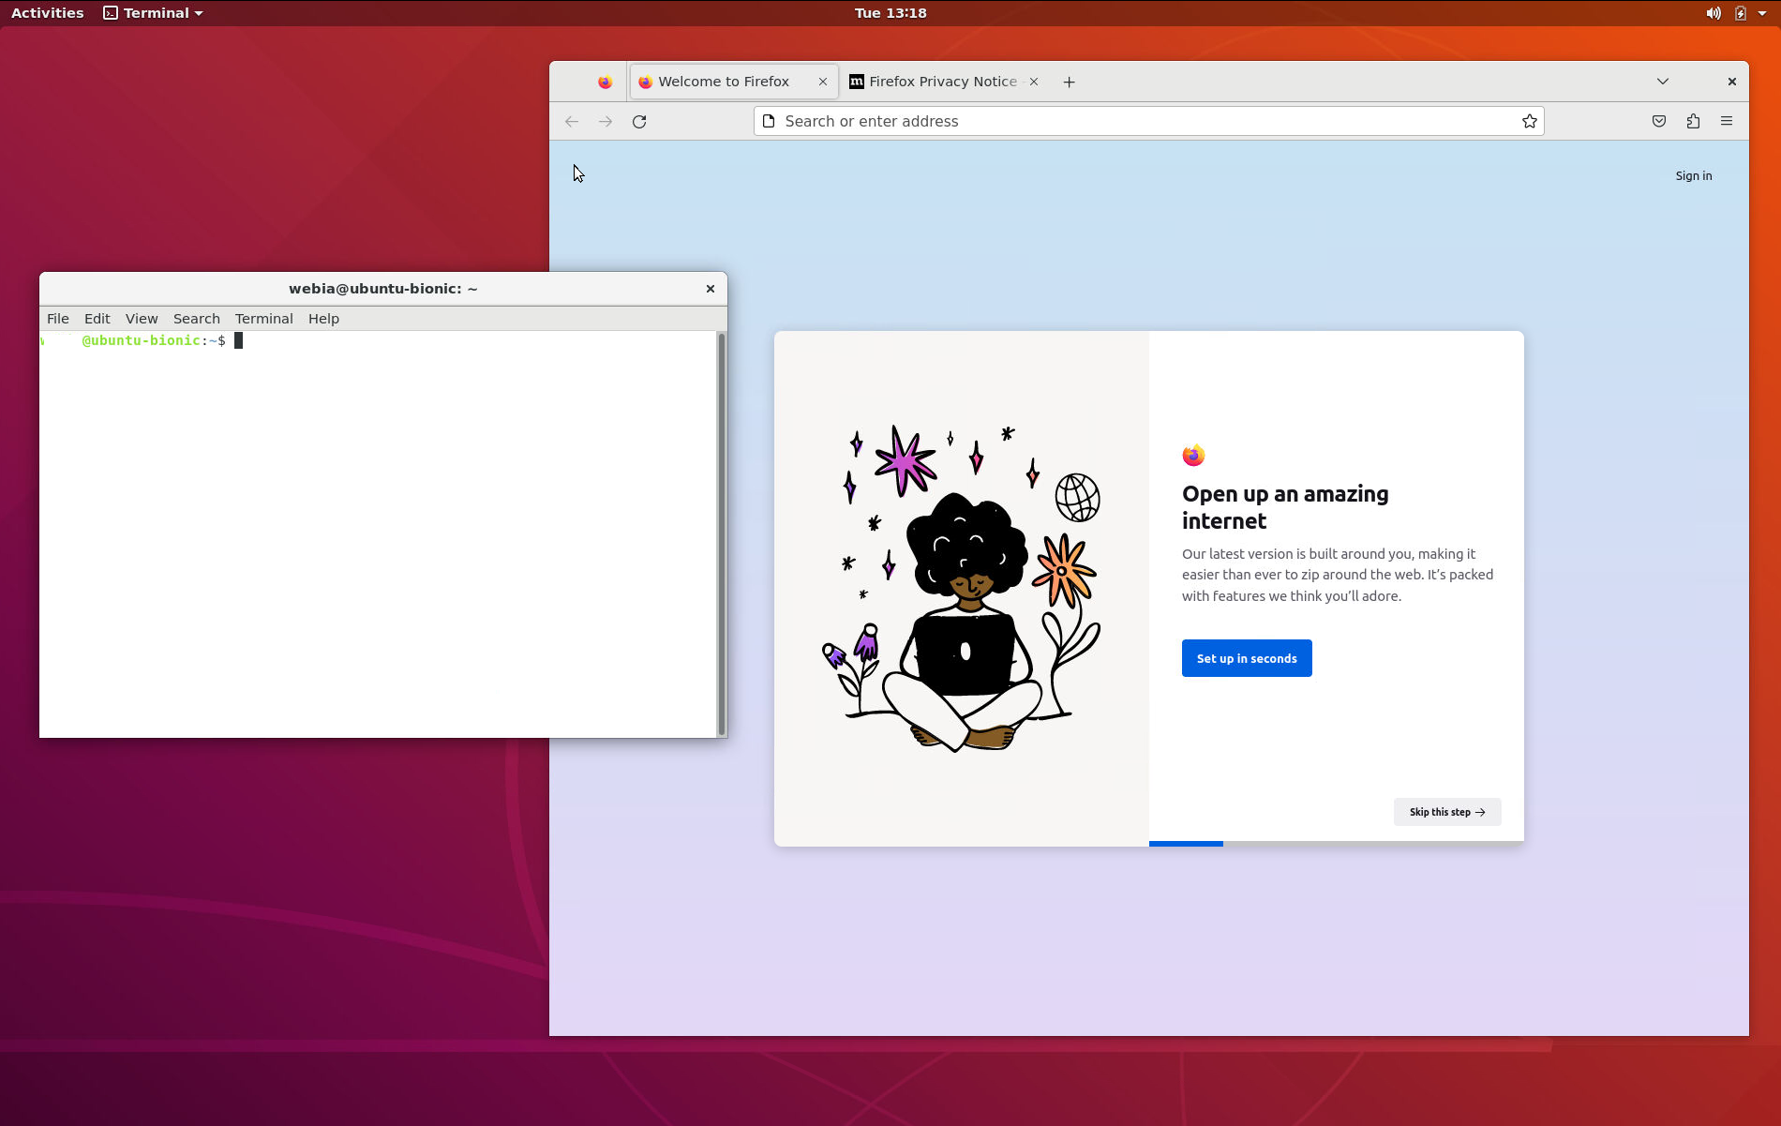Click Skip this step

click(1447, 812)
